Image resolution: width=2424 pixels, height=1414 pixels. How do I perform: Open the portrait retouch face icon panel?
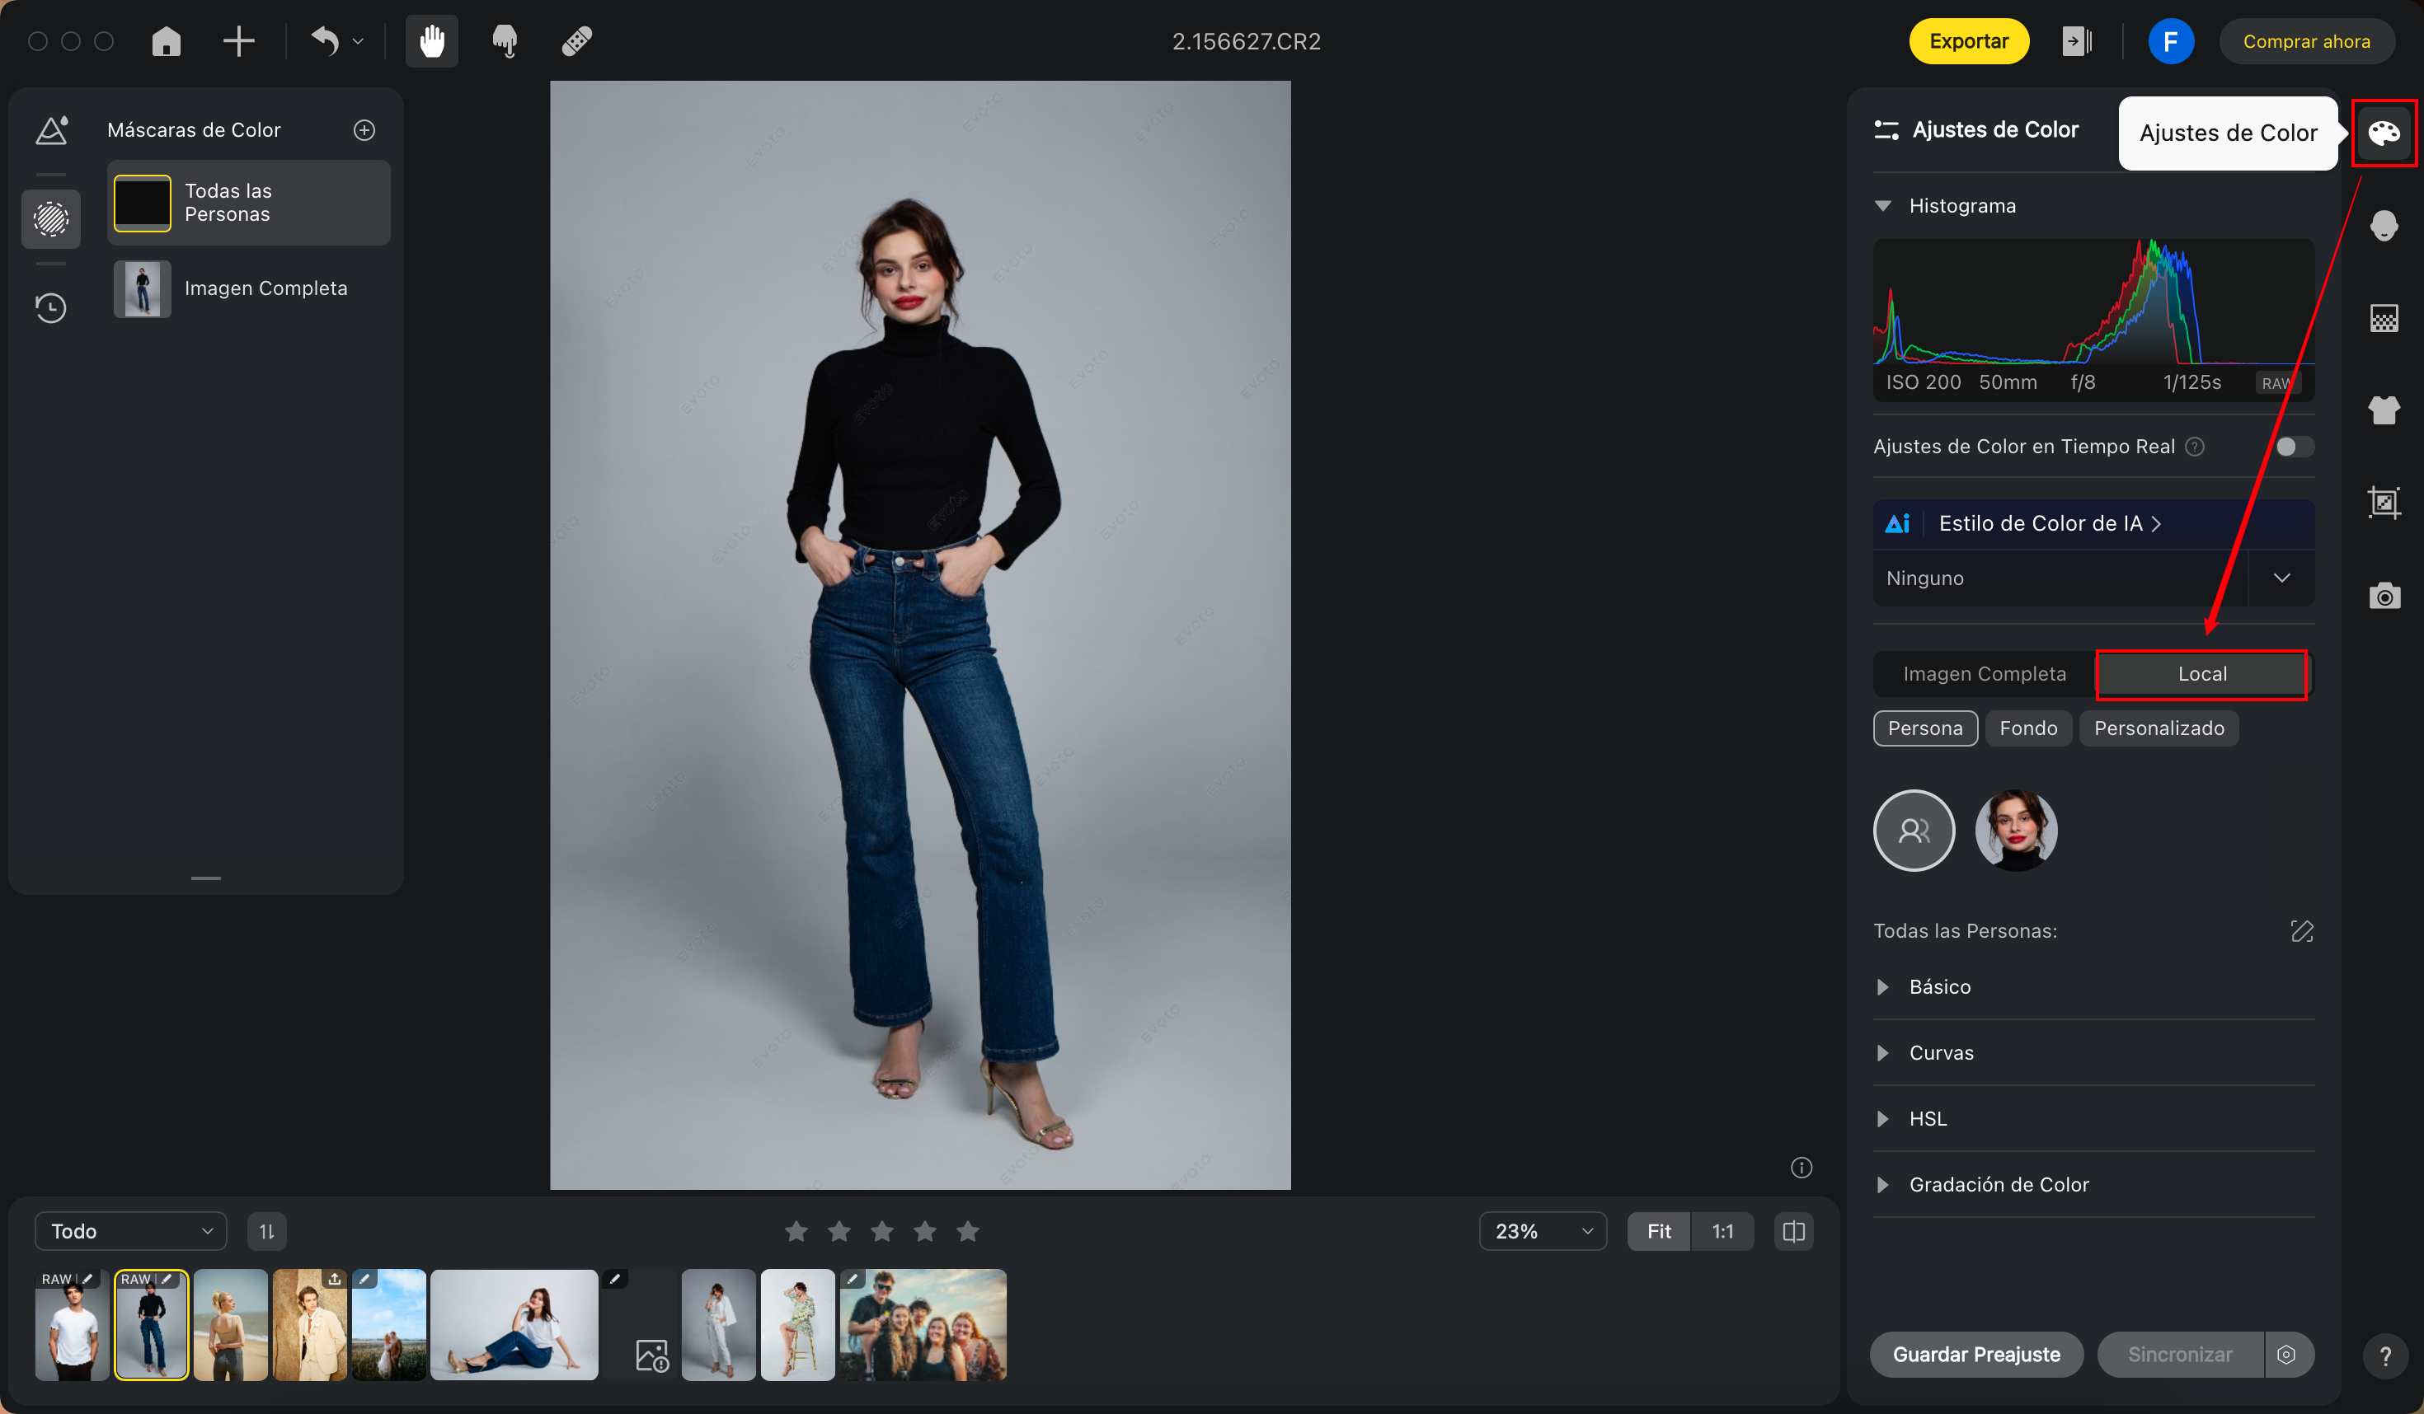pyautogui.click(x=2383, y=226)
